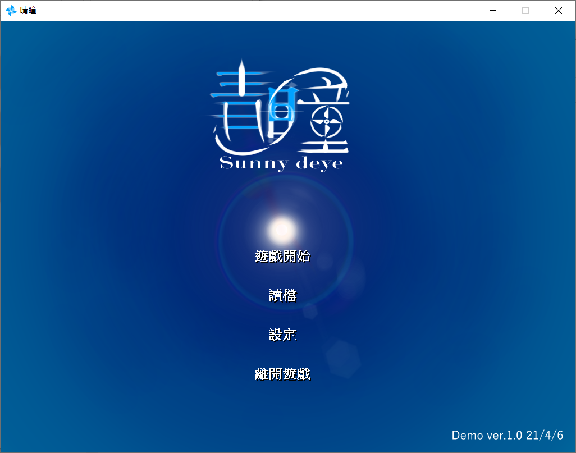Click the Sunny deye subtitle text
This screenshot has height=453, width=576.
coord(281,163)
